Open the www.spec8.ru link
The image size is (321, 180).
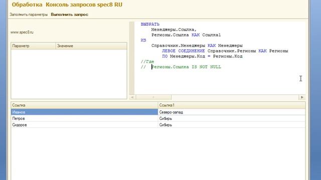click(x=22, y=32)
